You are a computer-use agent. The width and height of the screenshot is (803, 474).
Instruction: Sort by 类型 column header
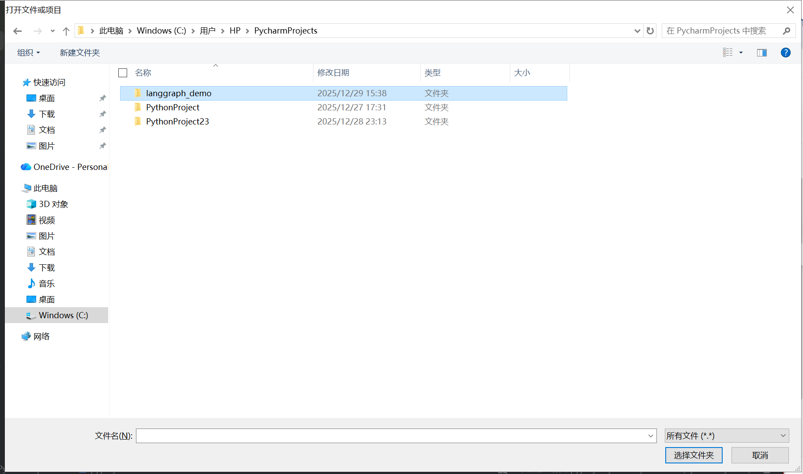pos(433,73)
